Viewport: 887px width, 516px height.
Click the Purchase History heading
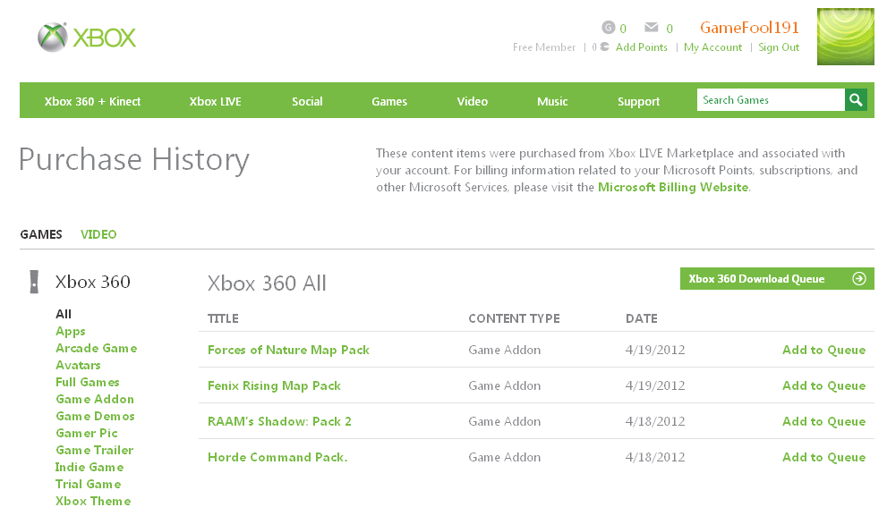coord(134,159)
